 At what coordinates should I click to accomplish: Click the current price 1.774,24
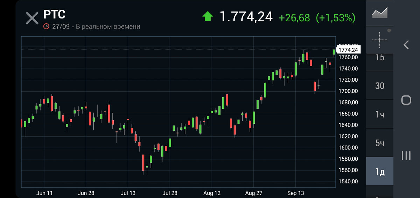click(246, 17)
